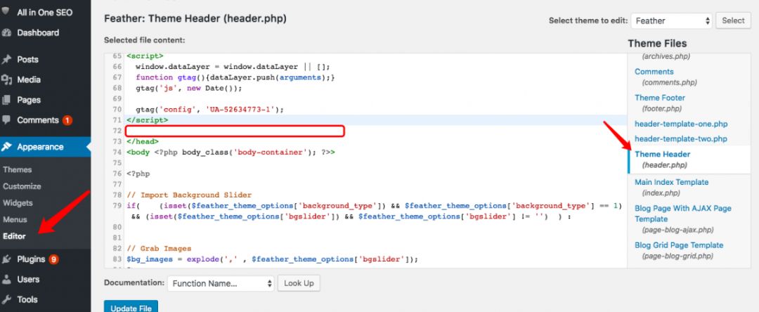Click the gtag('js', new Date()) line
The image size is (759, 312).
(189, 89)
